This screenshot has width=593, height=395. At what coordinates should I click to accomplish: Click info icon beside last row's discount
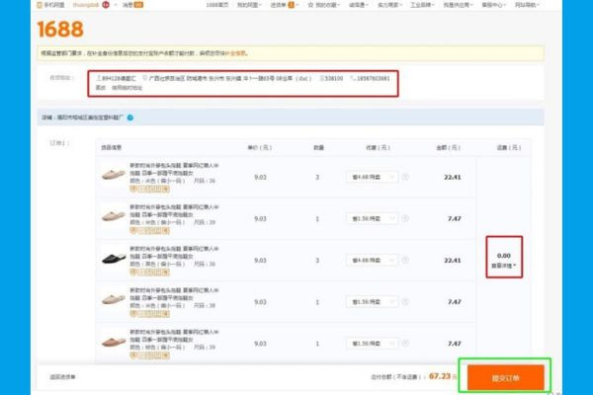click(x=405, y=343)
